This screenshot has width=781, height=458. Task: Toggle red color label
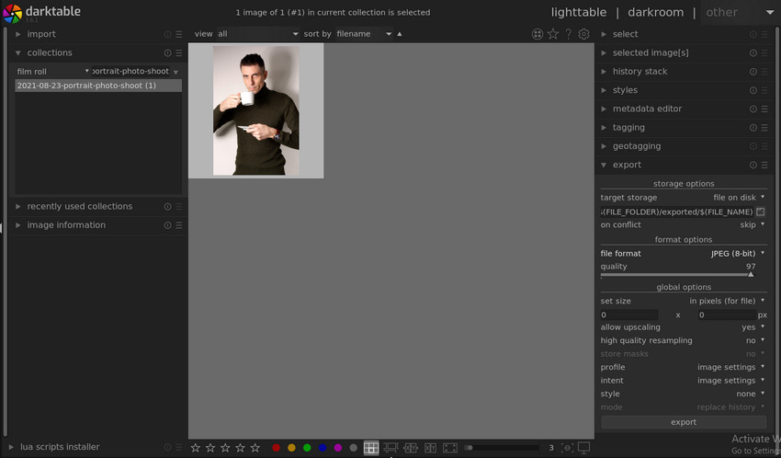(276, 448)
